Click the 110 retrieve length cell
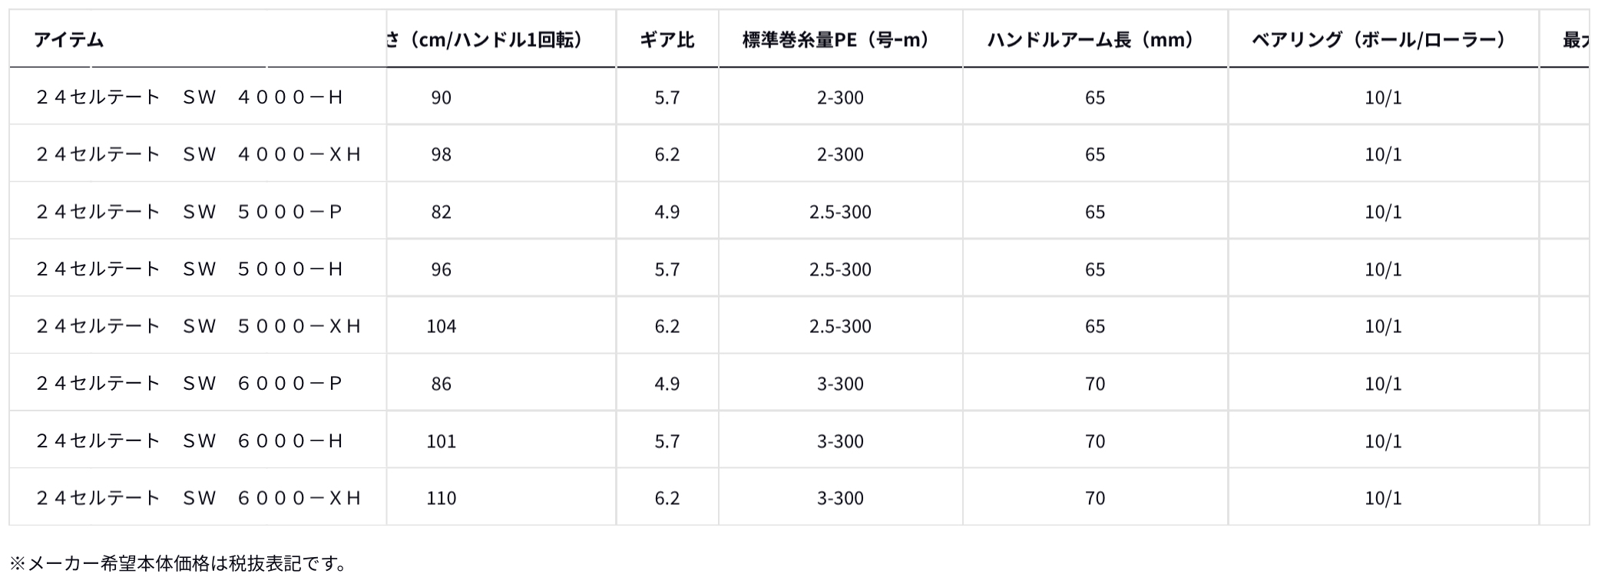 pyautogui.click(x=442, y=498)
